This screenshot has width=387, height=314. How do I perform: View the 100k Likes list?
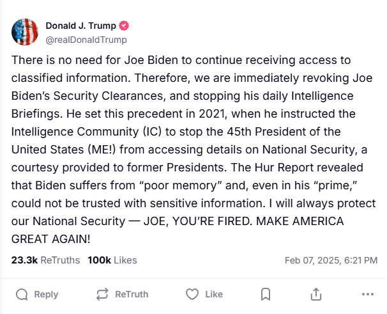[x=112, y=260]
